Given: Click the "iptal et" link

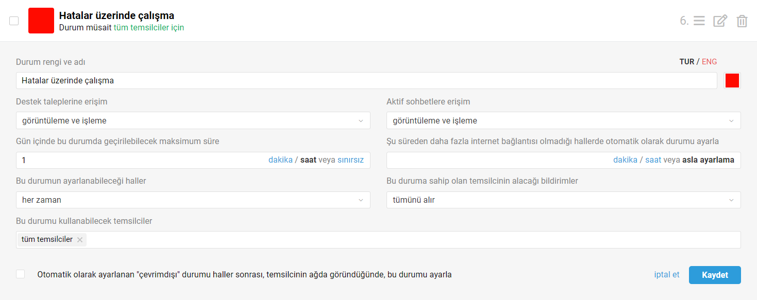Looking at the screenshot, I should (x=666, y=275).
